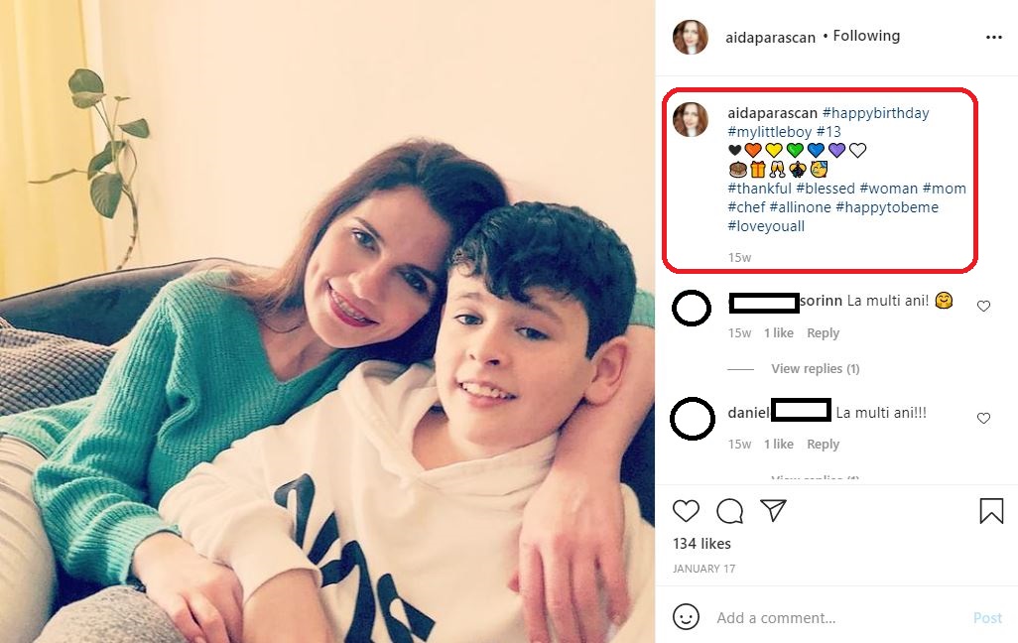This screenshot has width=1018, height=643.
Task: Open the #thankful hashtag link
Action: 759,189
